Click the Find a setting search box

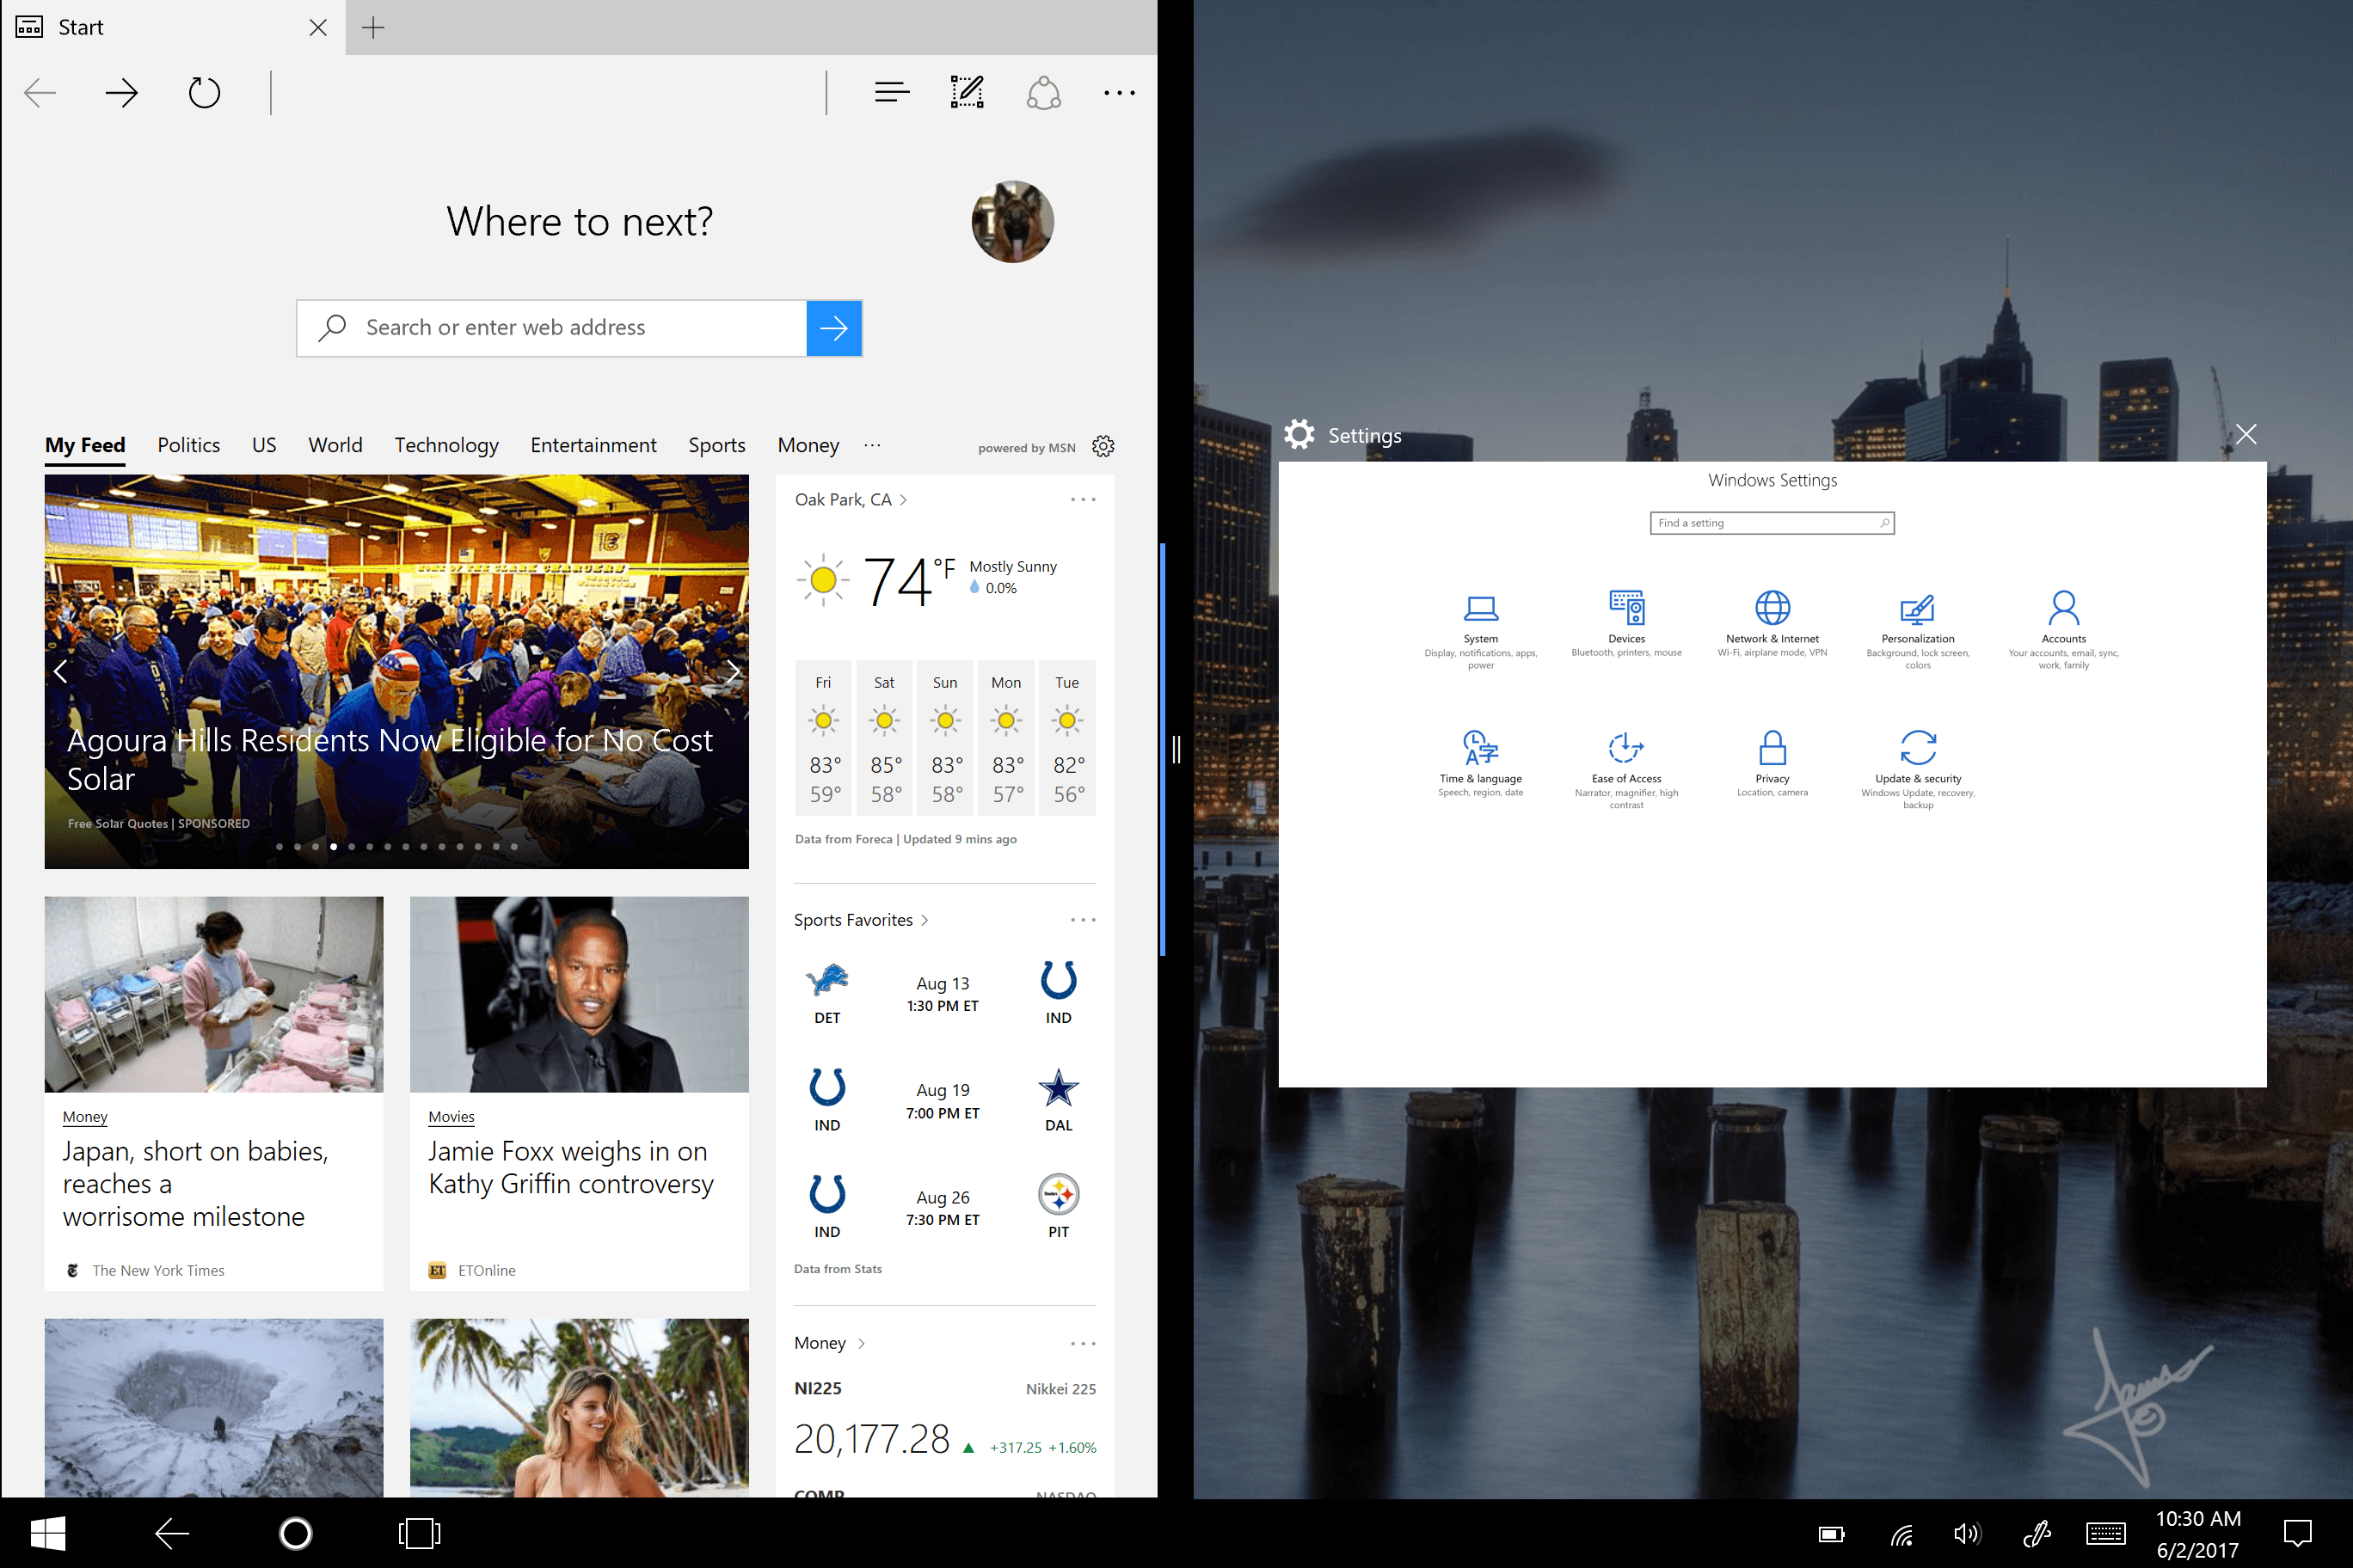point(1772,523)
